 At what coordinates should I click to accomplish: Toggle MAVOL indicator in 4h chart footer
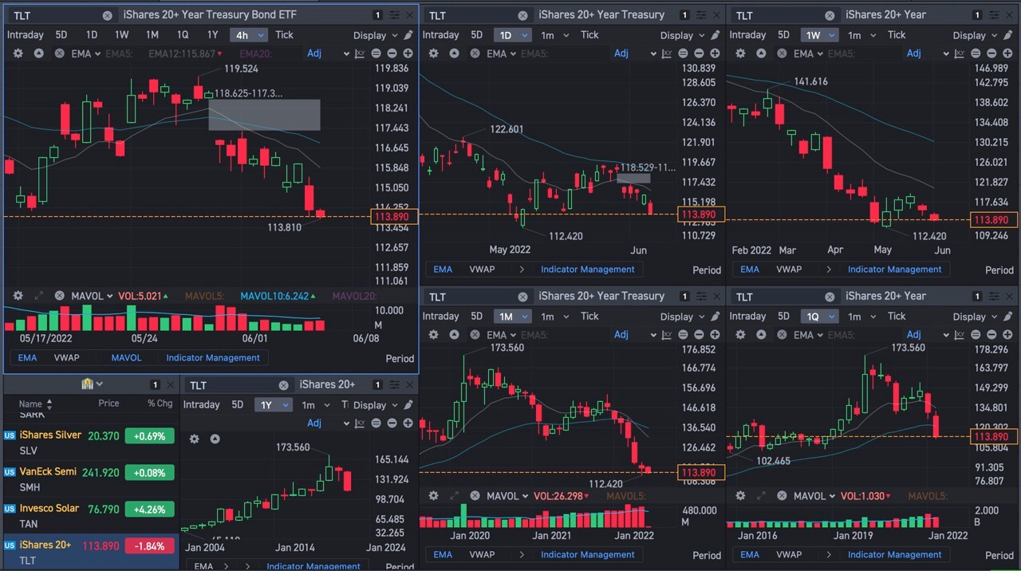[x=126, y=358]
